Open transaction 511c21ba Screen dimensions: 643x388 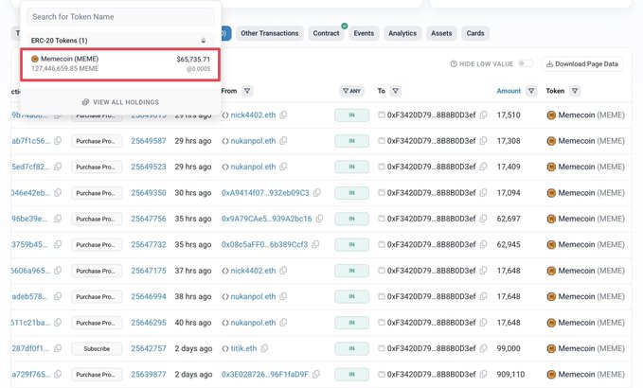[31, 323]
